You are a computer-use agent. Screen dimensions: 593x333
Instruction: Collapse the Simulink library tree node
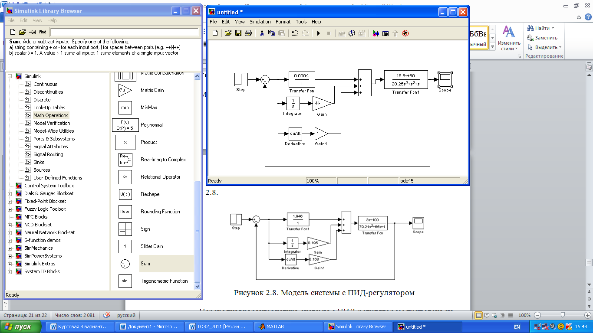pos(10,76)
